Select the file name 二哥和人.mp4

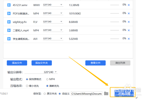click(21, 30)
